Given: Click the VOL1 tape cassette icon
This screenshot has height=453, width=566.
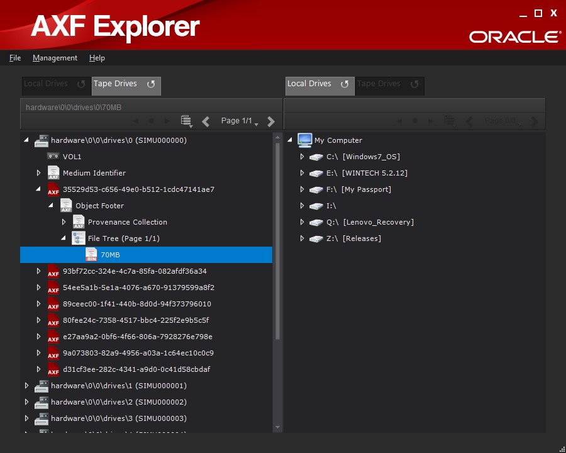Looking at the screenshot, I should pyautogui.click(x=53, y=157).
